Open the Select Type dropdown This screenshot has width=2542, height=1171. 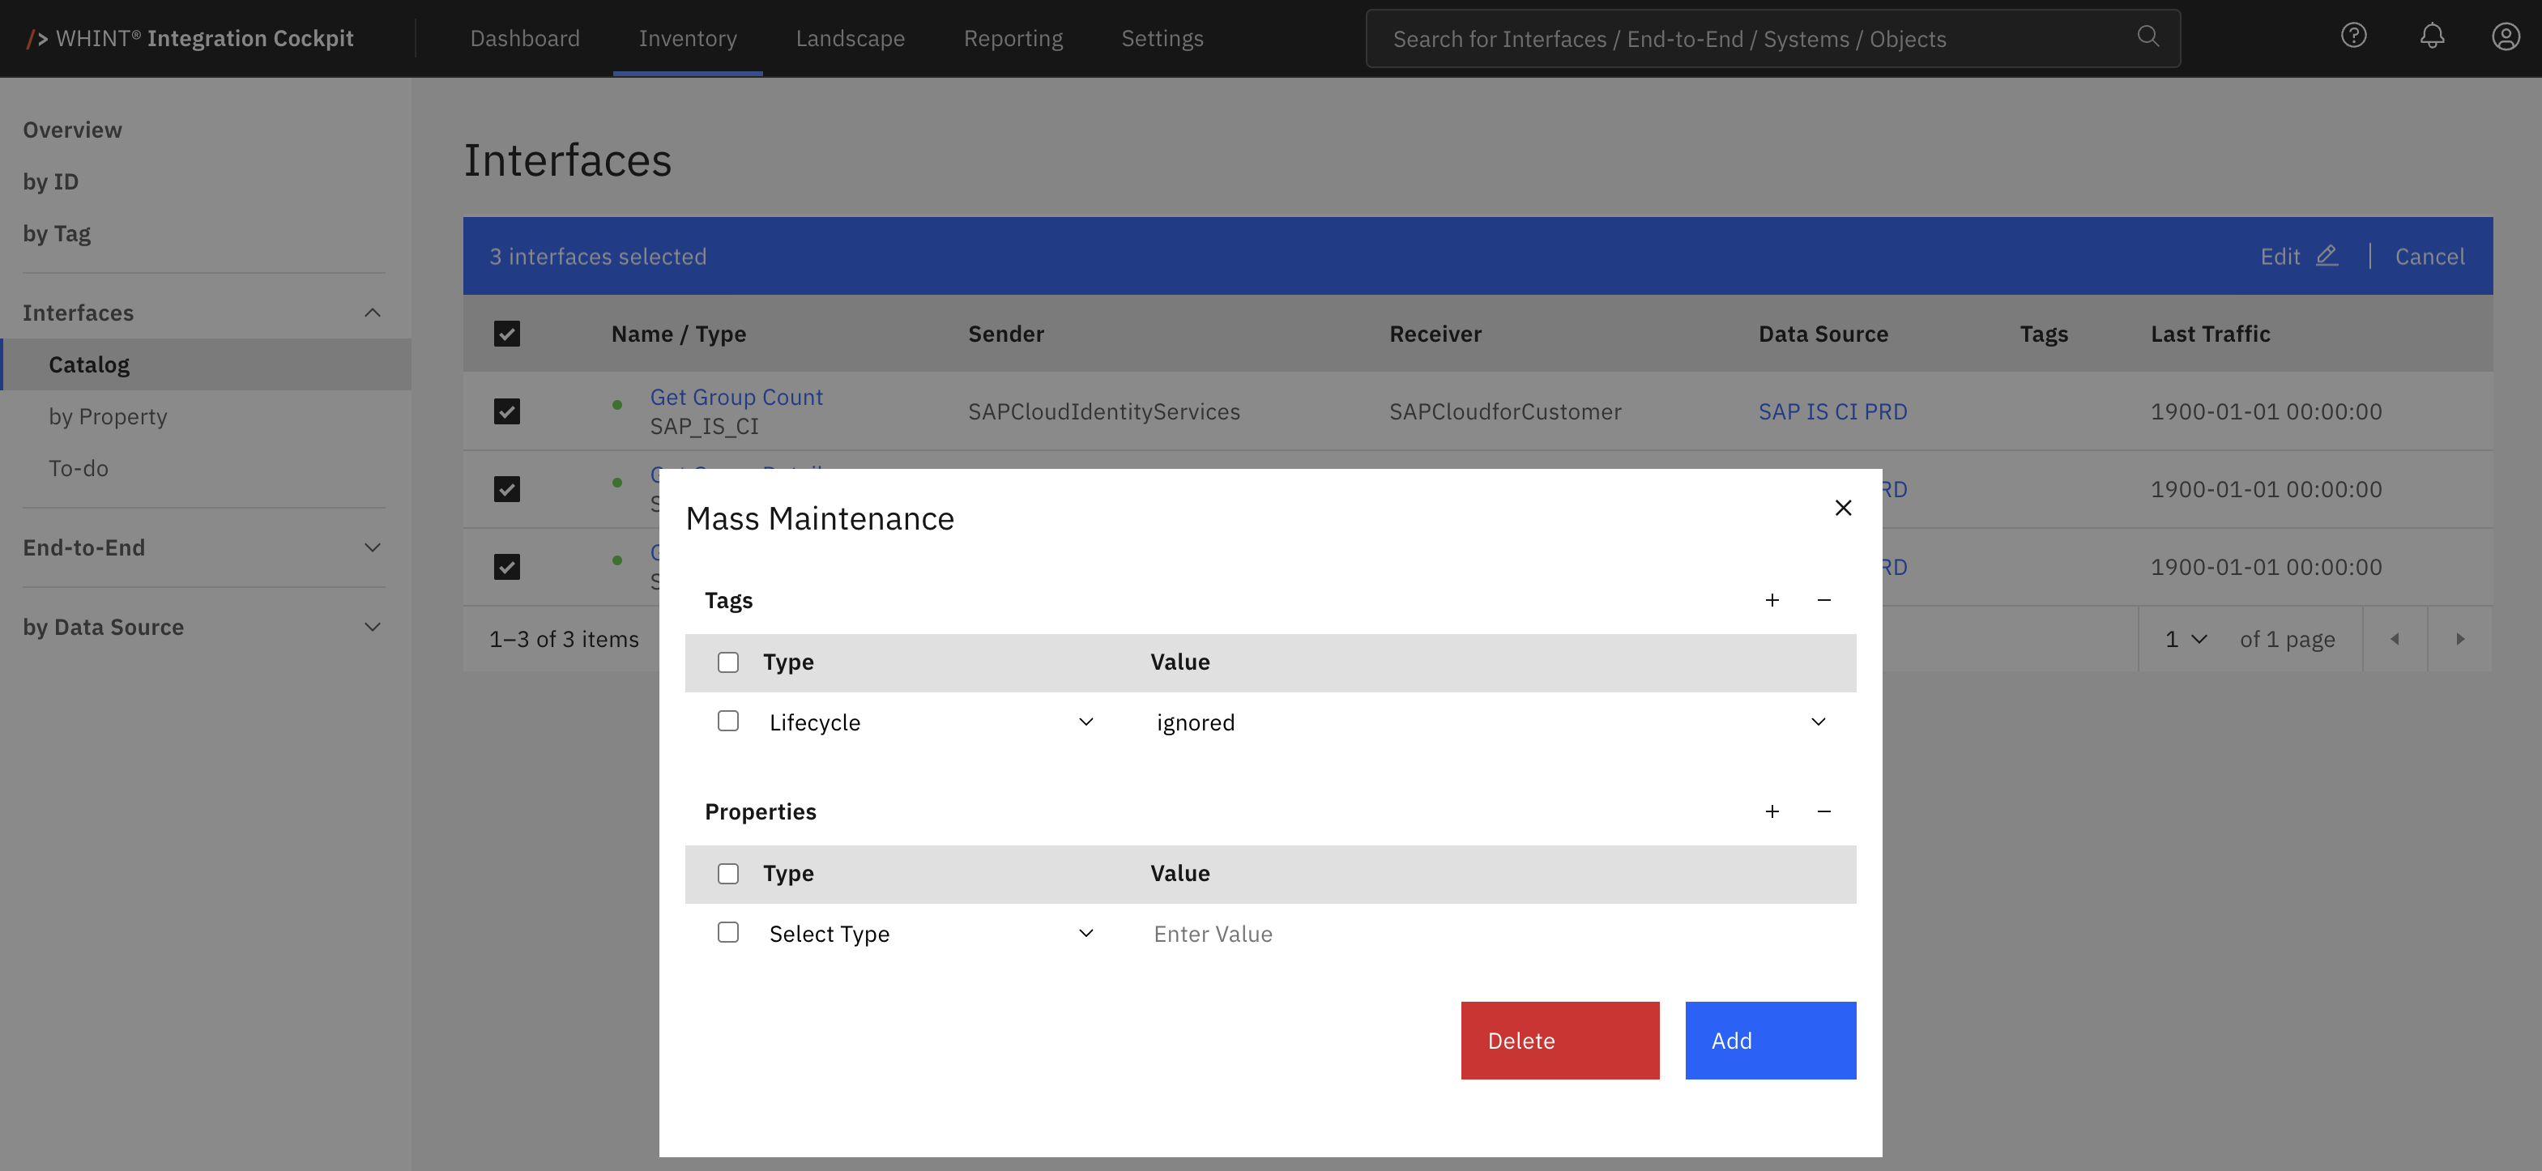(931, 933)
